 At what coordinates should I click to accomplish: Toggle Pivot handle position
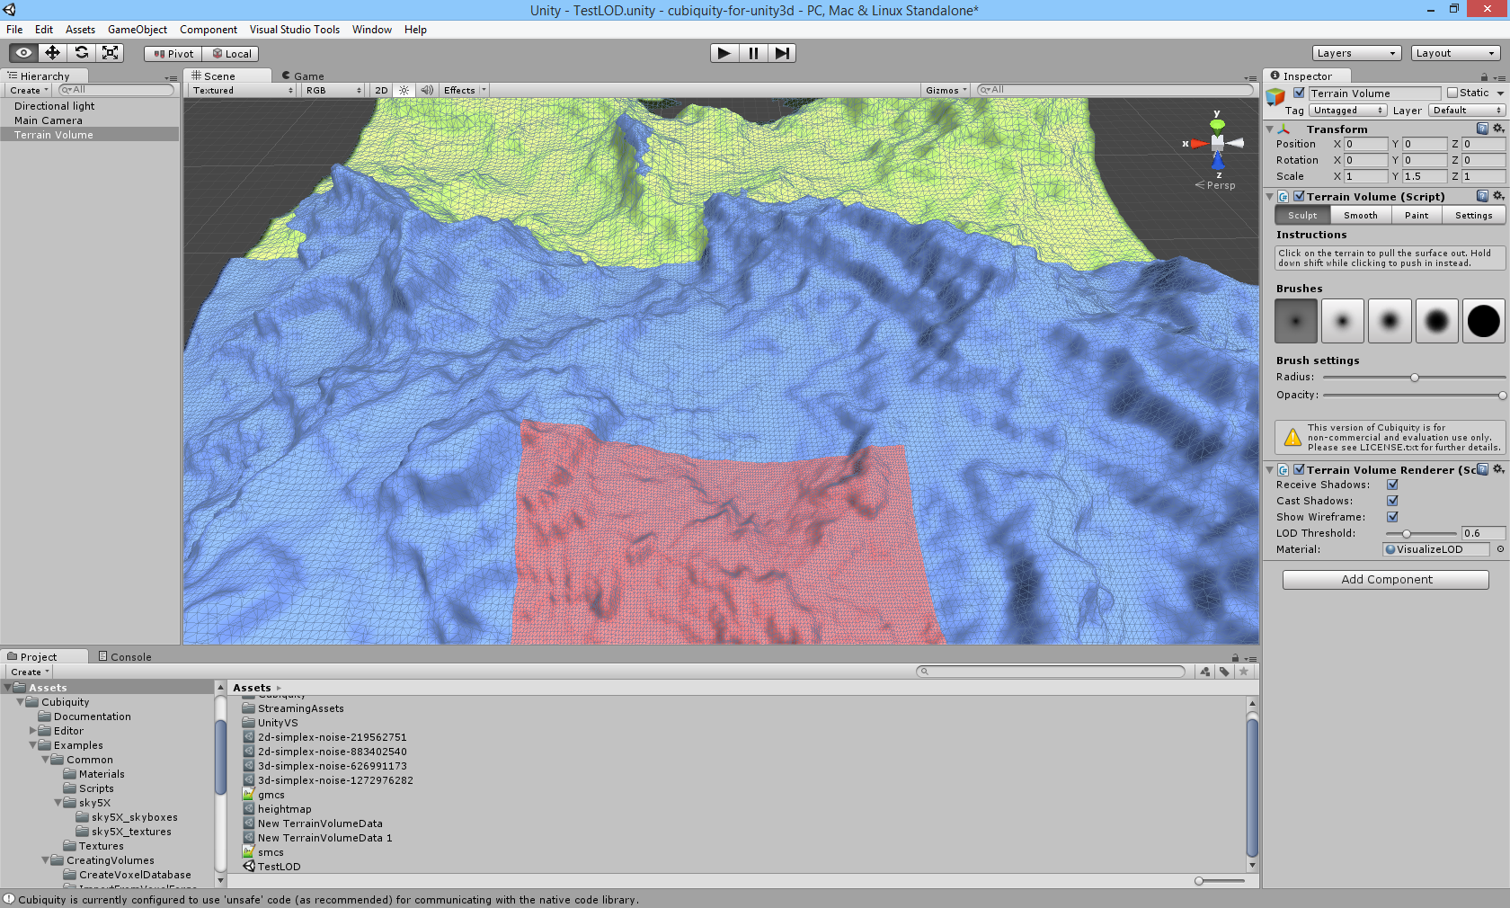point(173,54)
